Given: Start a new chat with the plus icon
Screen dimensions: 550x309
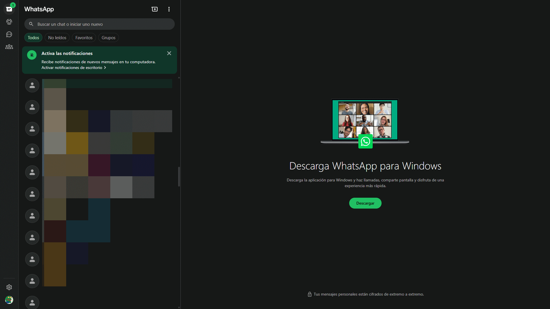Looking at the screenshot, I should pos(155,9).
